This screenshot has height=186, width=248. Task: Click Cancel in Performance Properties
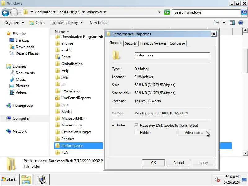(179, 163)
